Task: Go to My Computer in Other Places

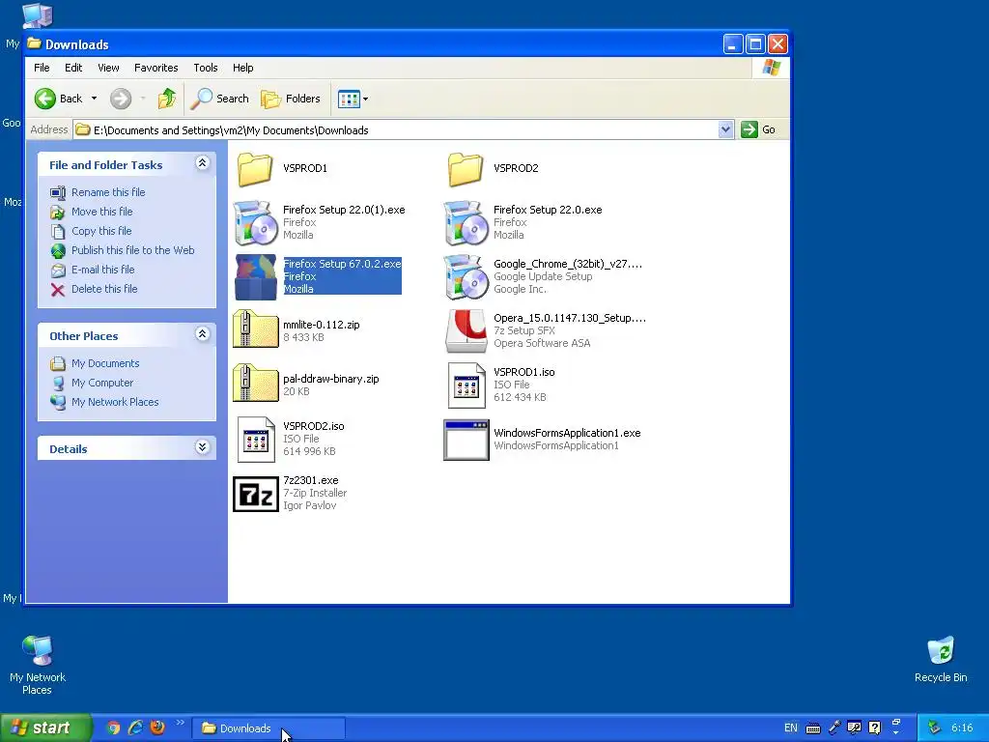Action: click(x=102, y=383)
